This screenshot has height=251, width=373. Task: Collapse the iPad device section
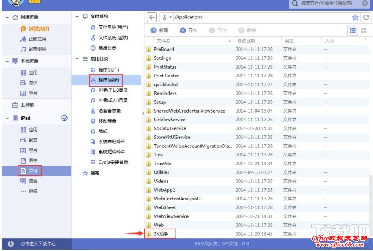[7, 118]
